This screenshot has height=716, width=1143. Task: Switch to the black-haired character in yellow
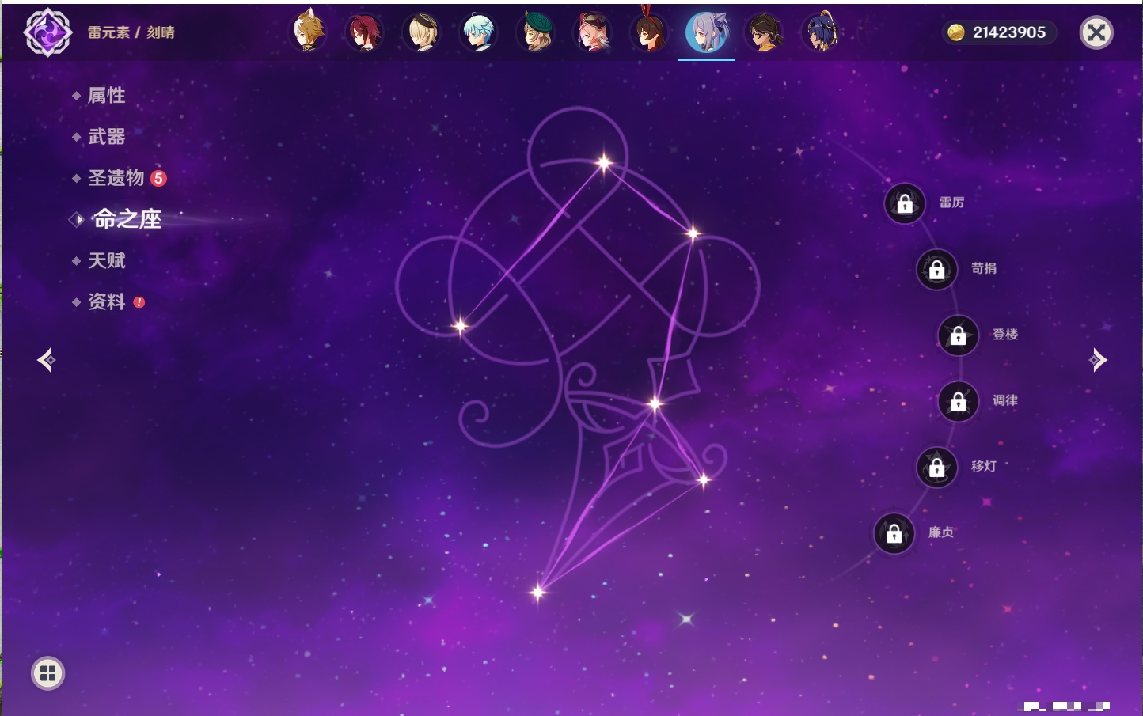point(764,32)
